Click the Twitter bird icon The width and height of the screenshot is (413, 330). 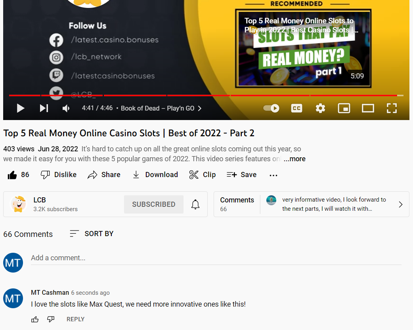56,93
